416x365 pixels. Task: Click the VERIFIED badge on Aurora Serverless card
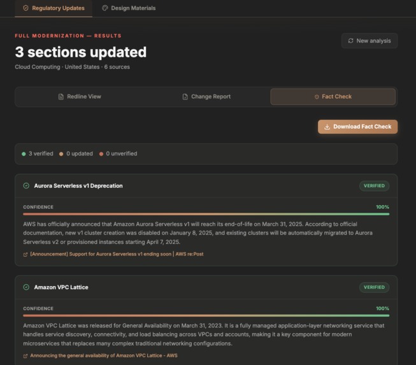click(x=374, y=185)
